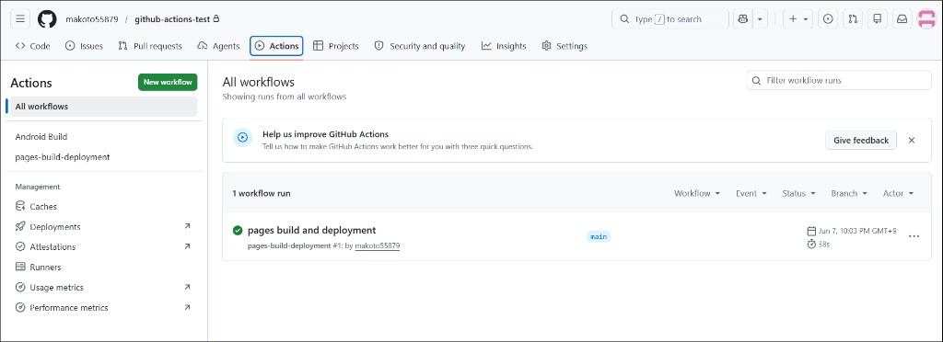Switch to the Pull requests tab
This screenshot has width=943, height=342.
pyautogui.click(x=150, y=46)
